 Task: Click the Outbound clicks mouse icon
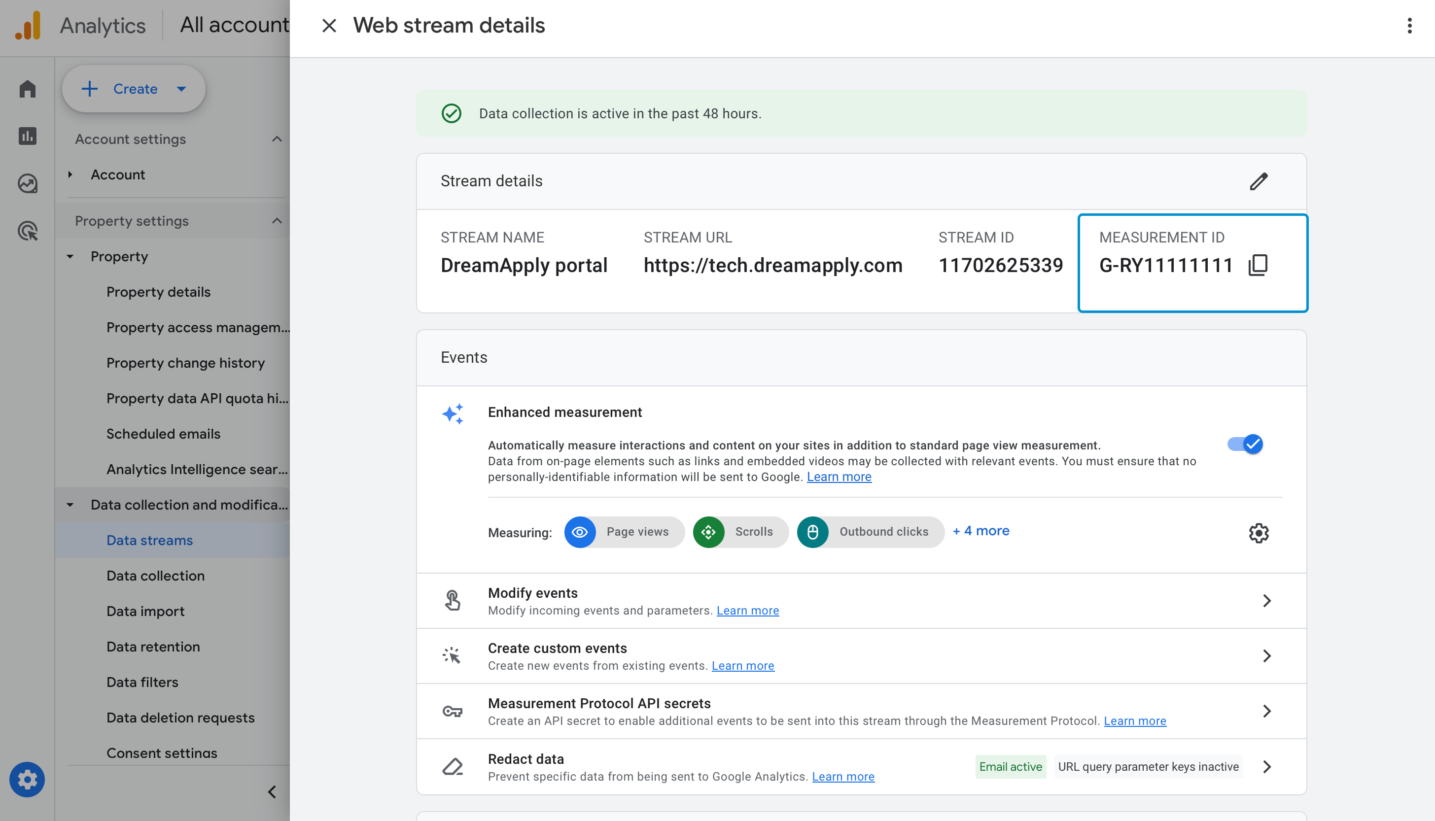tap(813, 532)
